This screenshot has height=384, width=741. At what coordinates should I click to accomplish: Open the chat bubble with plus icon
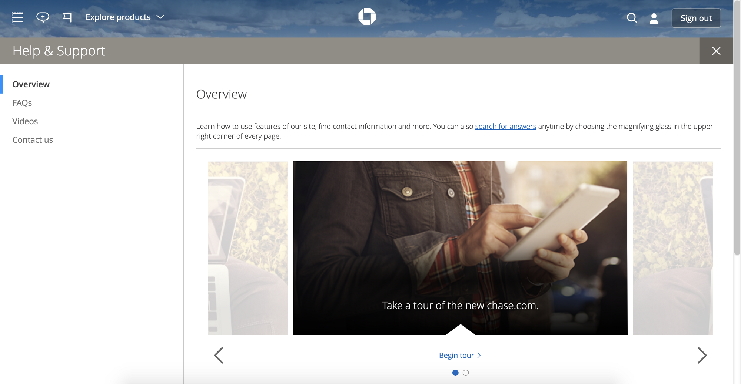(x=43, y=17)
